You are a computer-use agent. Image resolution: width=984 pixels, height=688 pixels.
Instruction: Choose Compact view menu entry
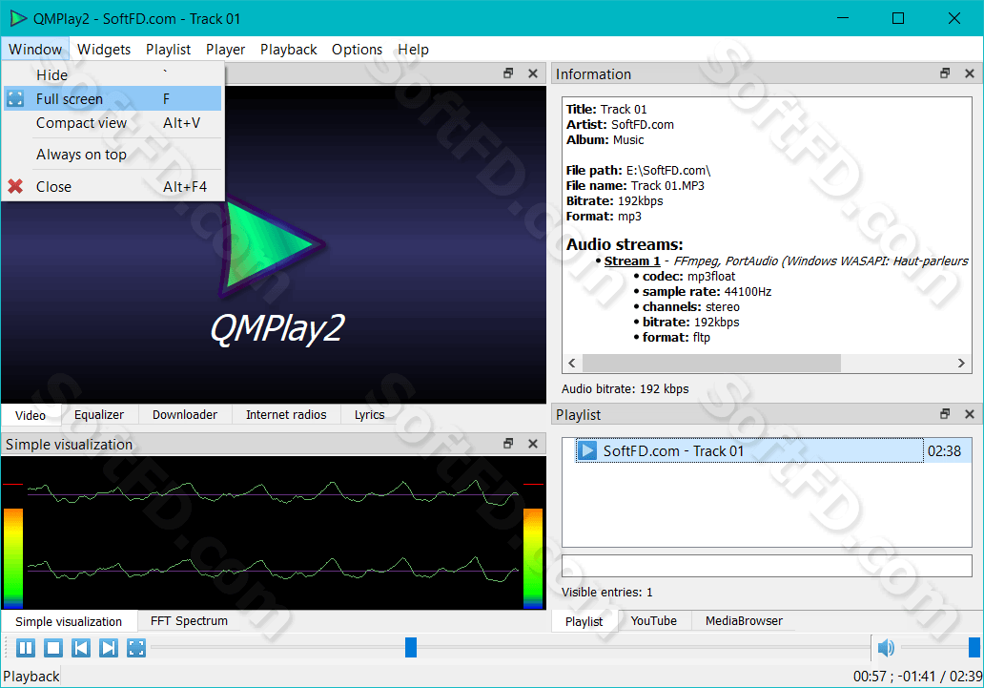pos(113,123)
